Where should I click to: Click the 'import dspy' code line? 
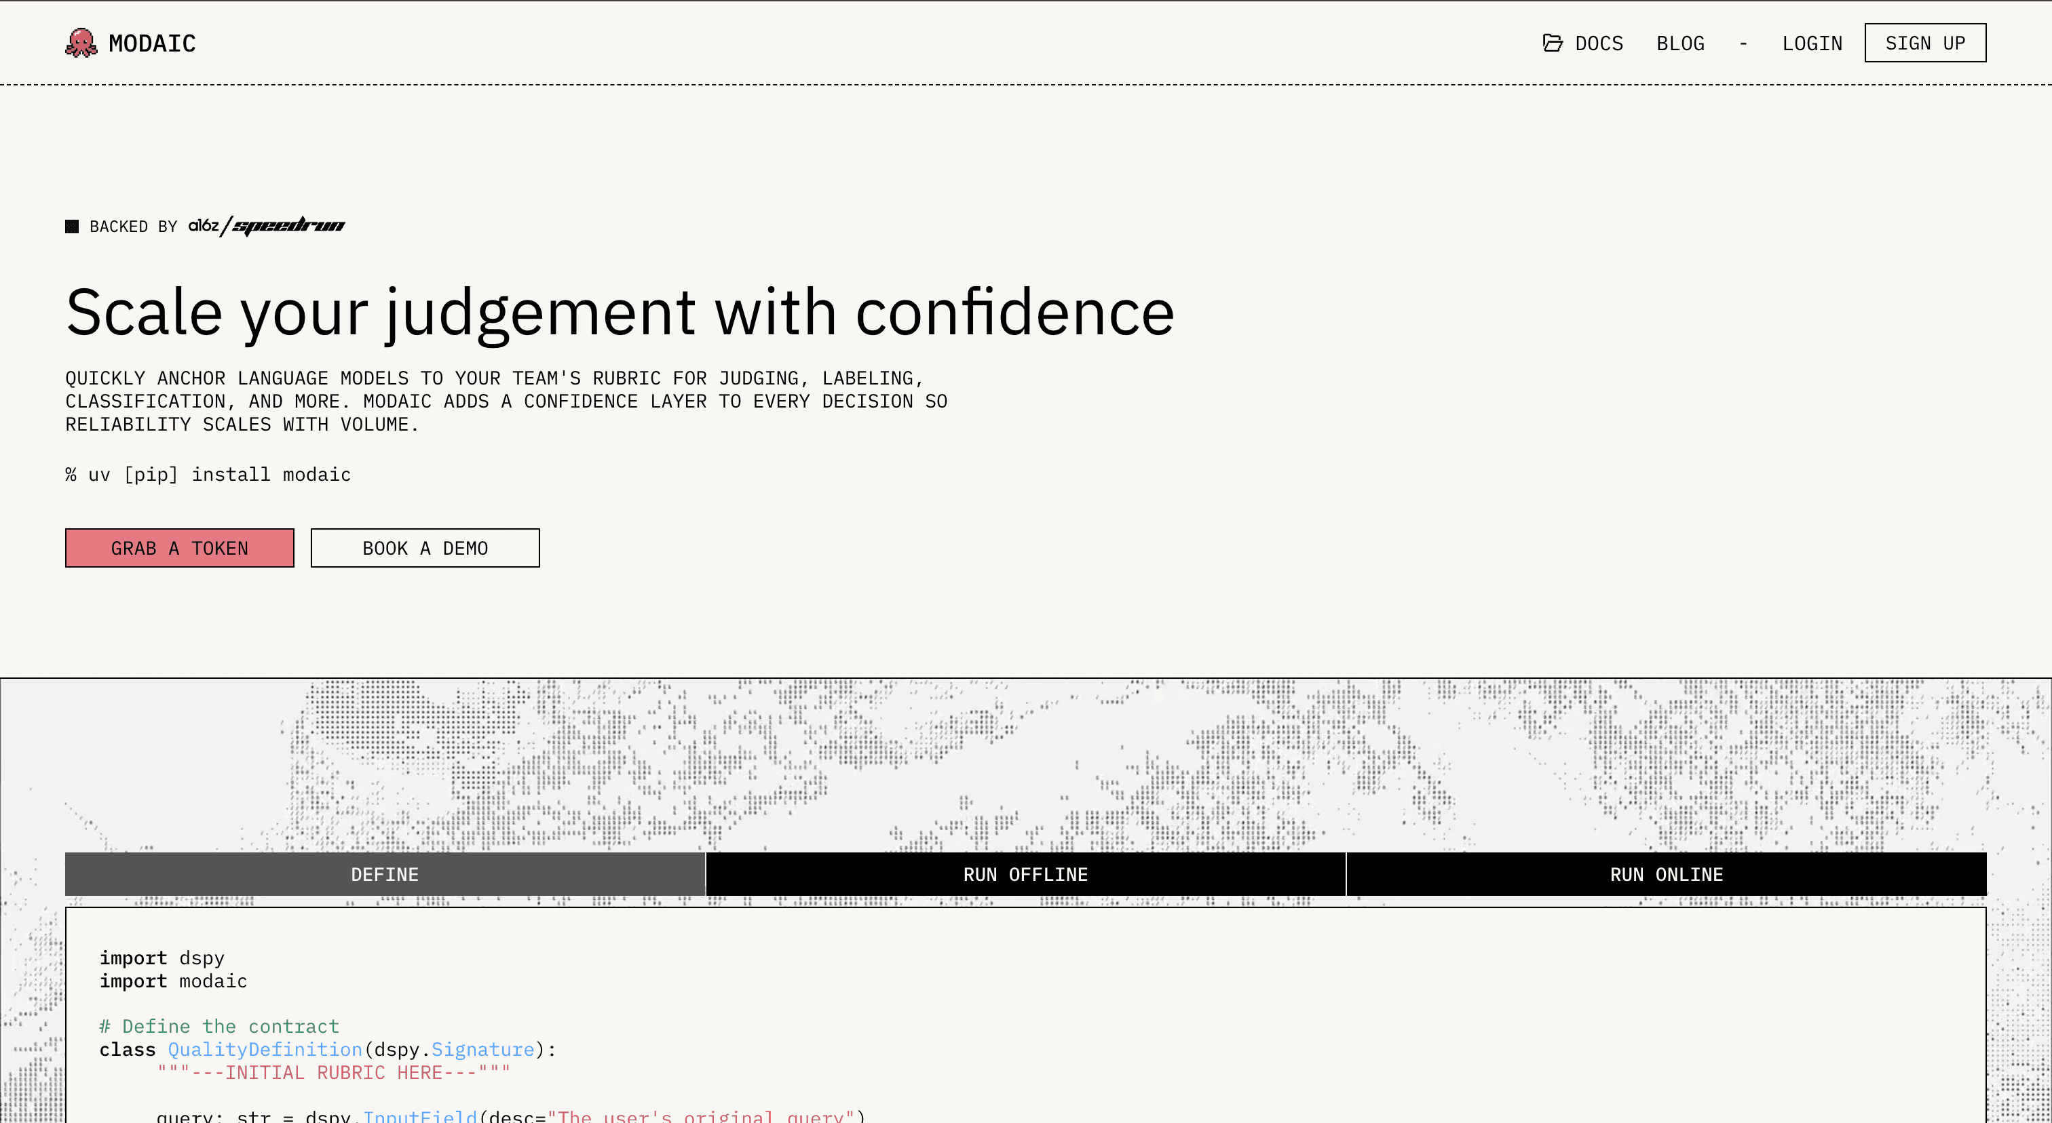[x=161, y=958]
